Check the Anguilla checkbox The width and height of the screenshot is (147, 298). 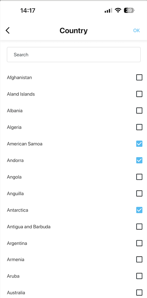[x=139, y=194]
